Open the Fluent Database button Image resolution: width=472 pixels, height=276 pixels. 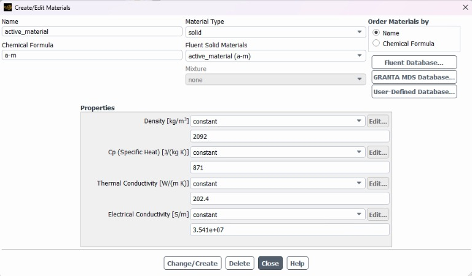coord(414,63)
